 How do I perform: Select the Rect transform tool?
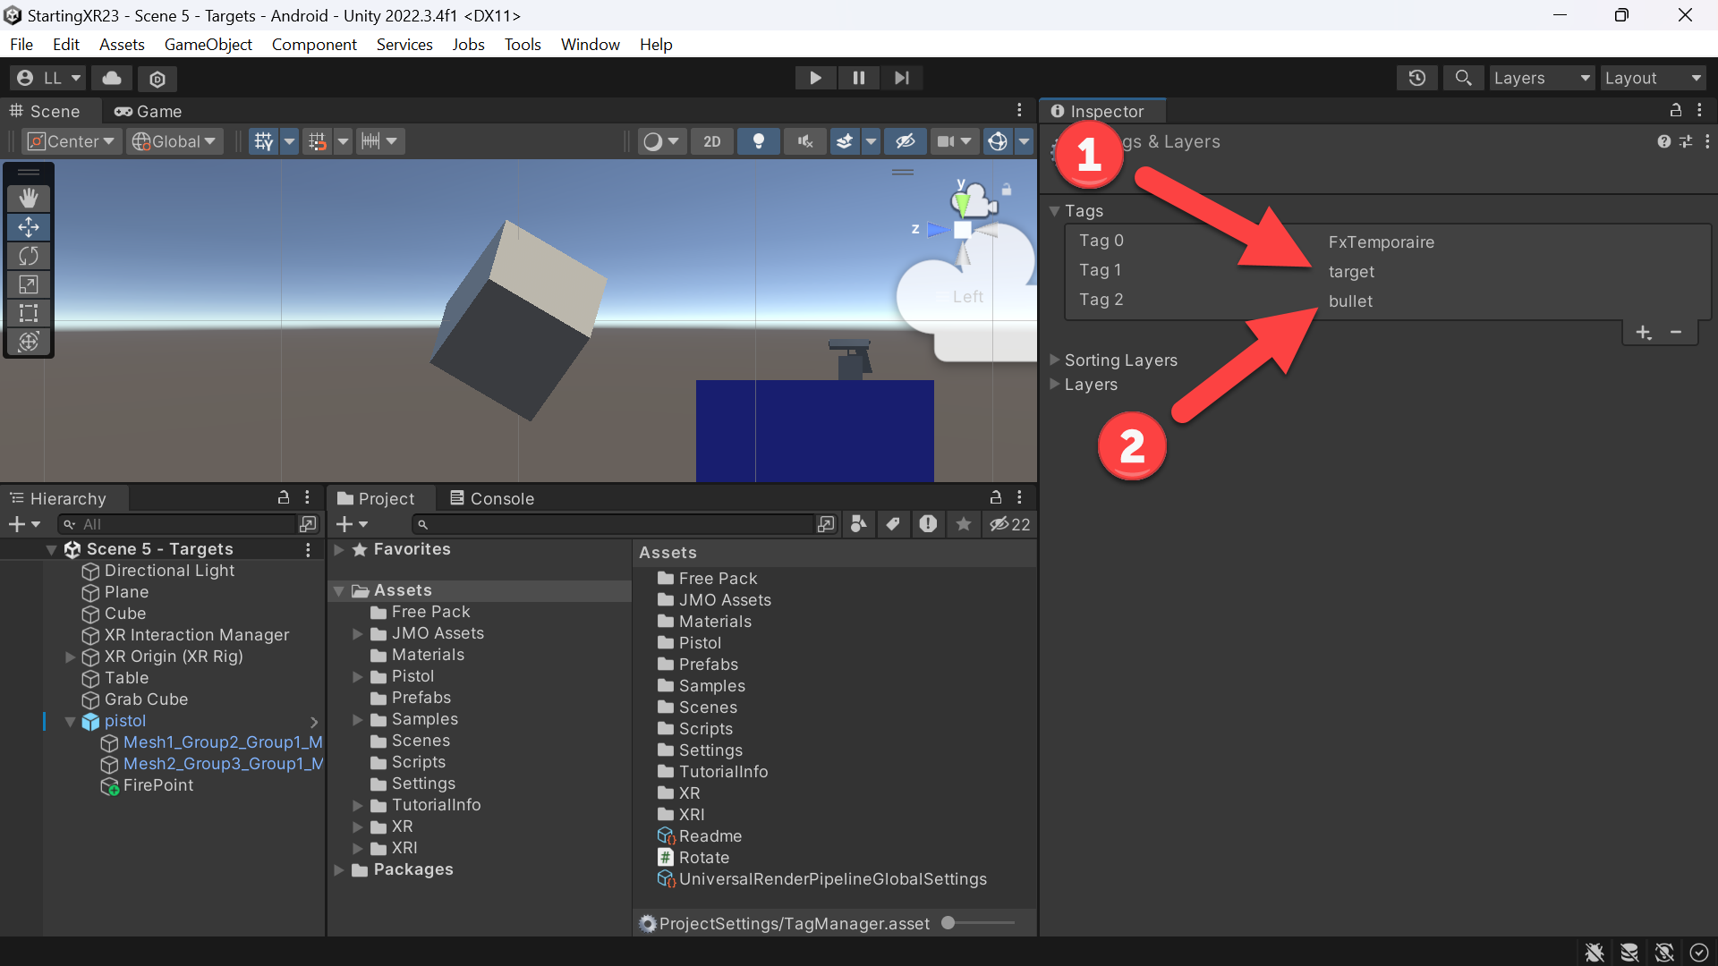29,313
